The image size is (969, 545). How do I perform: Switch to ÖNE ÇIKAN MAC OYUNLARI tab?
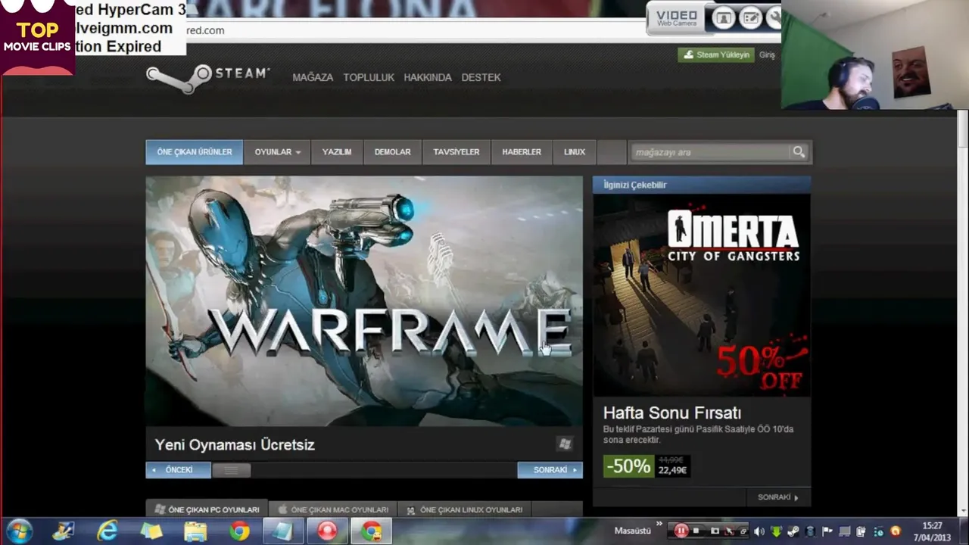tap(333, 509)
